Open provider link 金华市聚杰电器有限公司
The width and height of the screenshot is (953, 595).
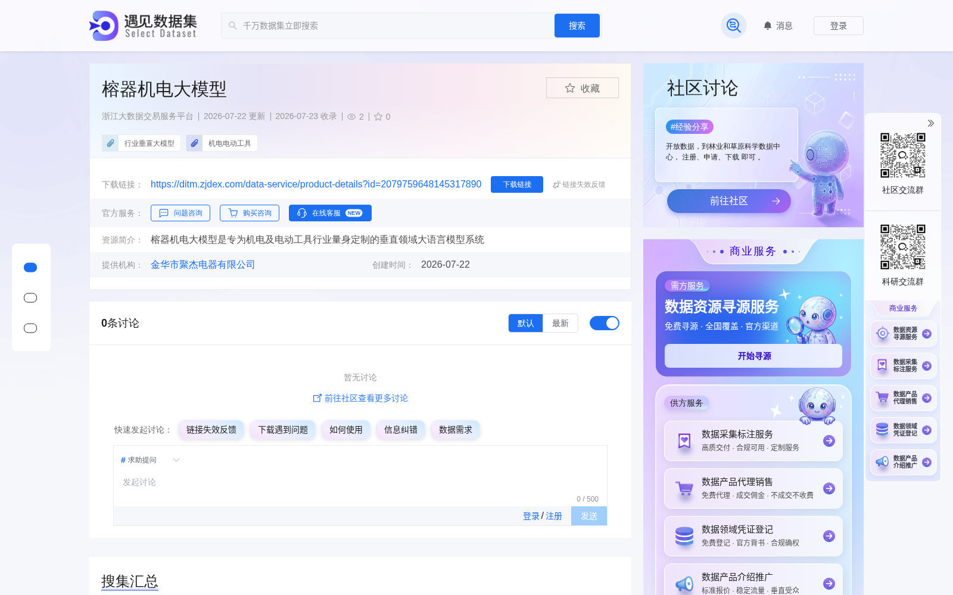203,265
